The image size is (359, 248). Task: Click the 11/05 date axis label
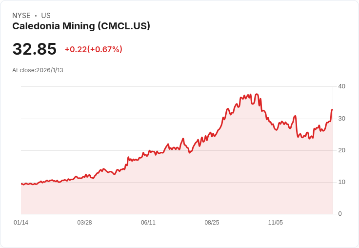coord(276,223)
